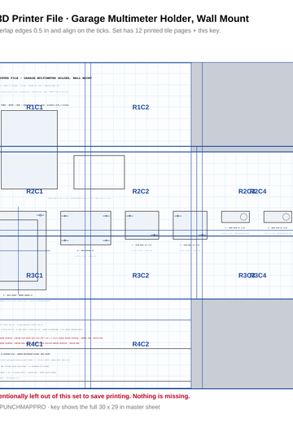
Task: Select the R4C1 tile label
Action: [x=34, y=344]
